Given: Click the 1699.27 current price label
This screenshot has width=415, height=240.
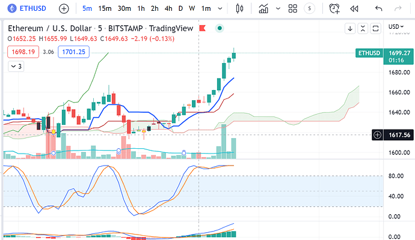Looking at the screenshot, I should (399, 53).
